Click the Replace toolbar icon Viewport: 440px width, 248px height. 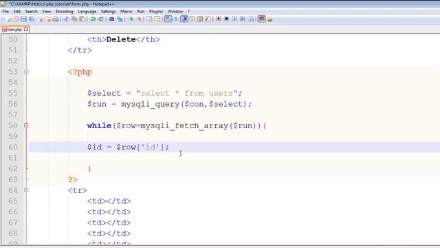120,19
